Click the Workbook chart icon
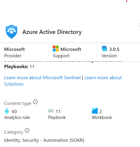 click(95, 111)
